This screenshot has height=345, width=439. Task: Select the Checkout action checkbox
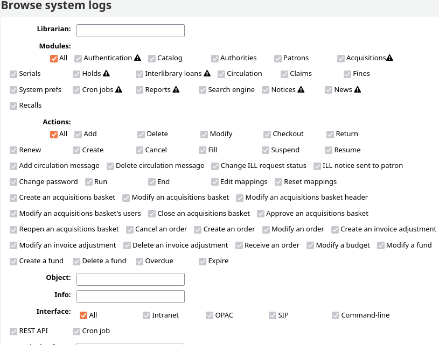[x=267, y=134]
